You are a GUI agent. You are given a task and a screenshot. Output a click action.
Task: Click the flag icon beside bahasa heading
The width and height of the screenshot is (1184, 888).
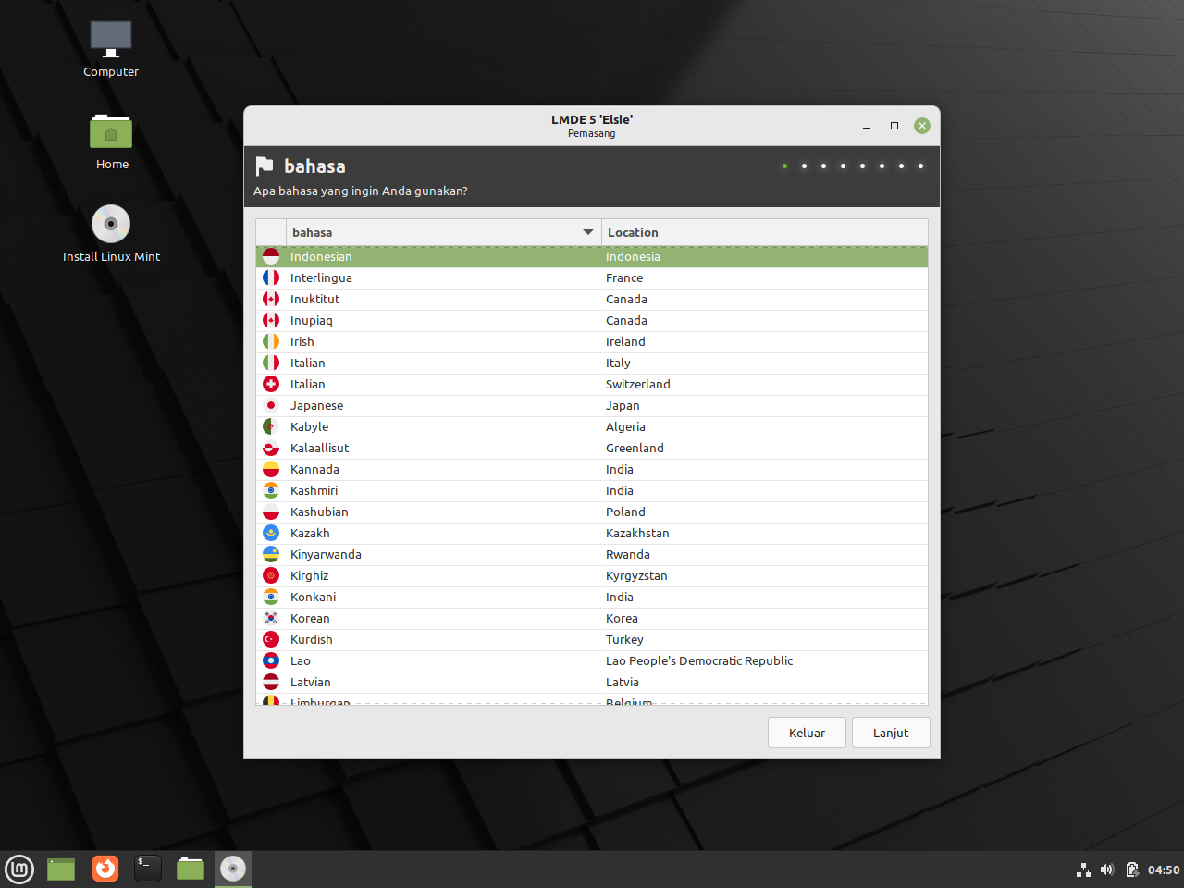point(265,166)
